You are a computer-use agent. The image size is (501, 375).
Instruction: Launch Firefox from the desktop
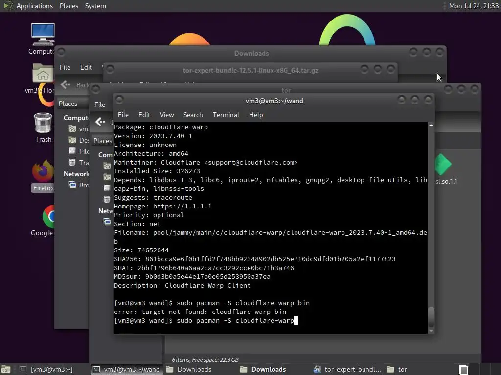(43, 171)
